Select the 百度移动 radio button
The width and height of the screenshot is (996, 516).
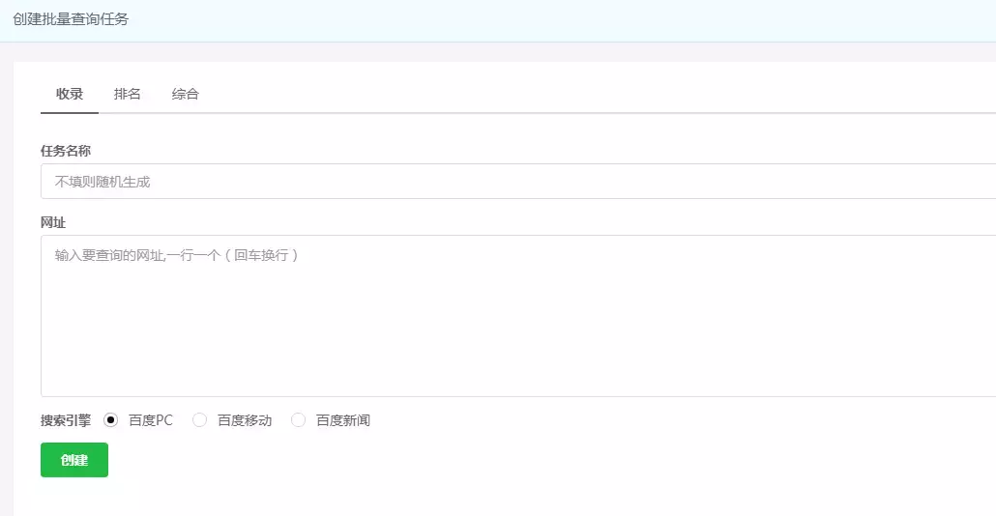199,420
